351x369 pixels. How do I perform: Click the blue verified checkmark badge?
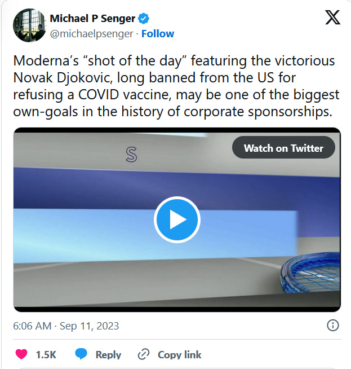point(144,19)
